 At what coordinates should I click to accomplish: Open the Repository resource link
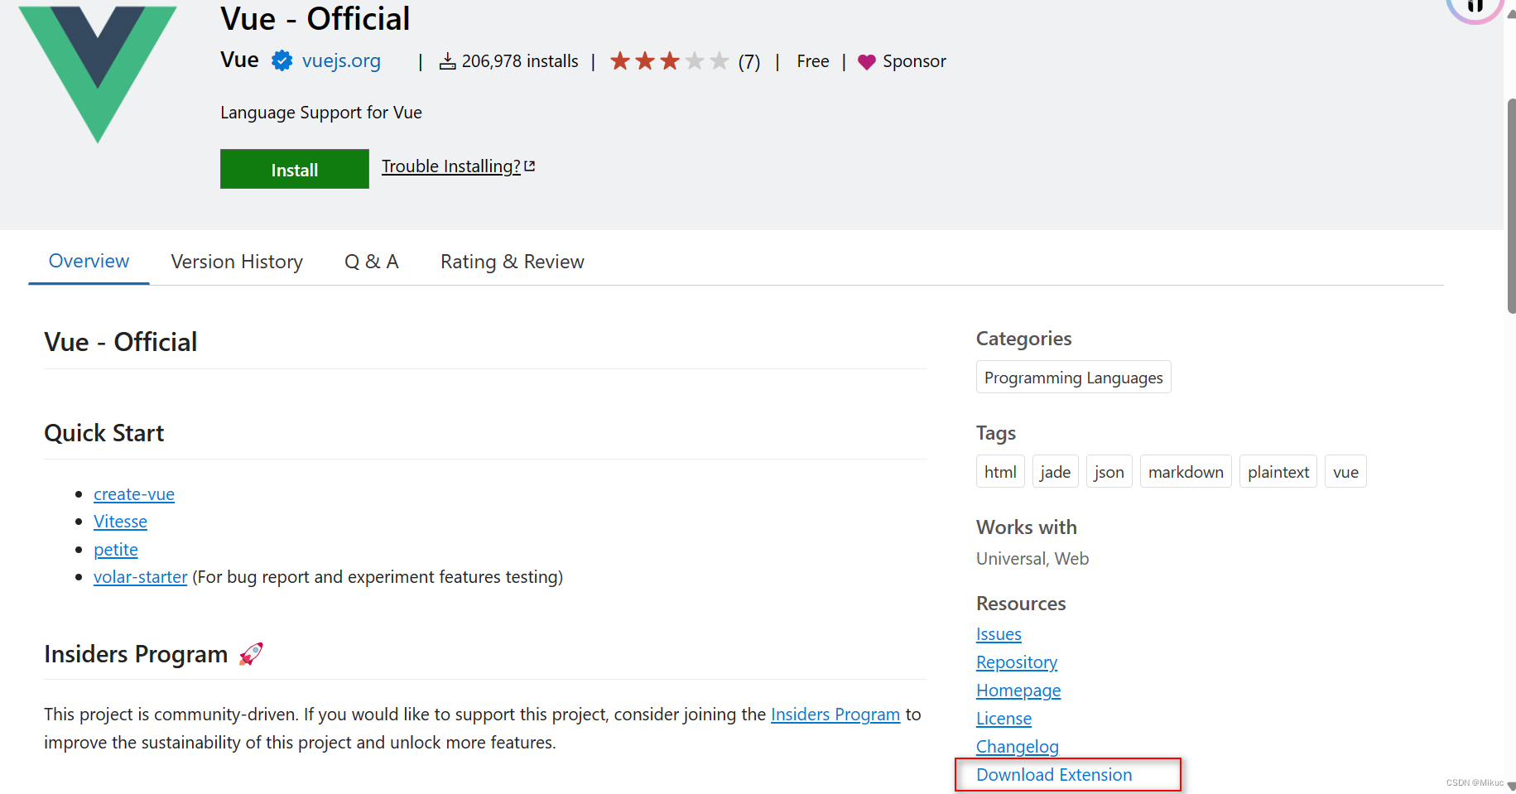pyautogui.click(x=1017, y=662)
